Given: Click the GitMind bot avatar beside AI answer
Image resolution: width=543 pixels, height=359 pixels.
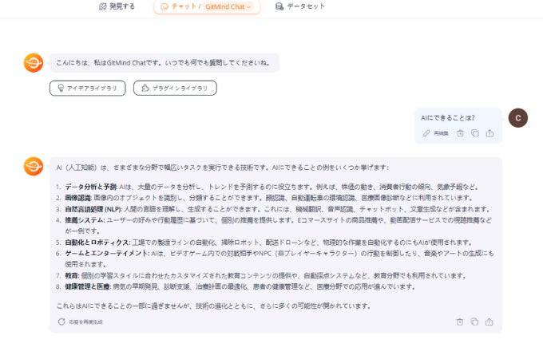Looking at the screenshot, I should pyautogui.click(x=34, y=166).
